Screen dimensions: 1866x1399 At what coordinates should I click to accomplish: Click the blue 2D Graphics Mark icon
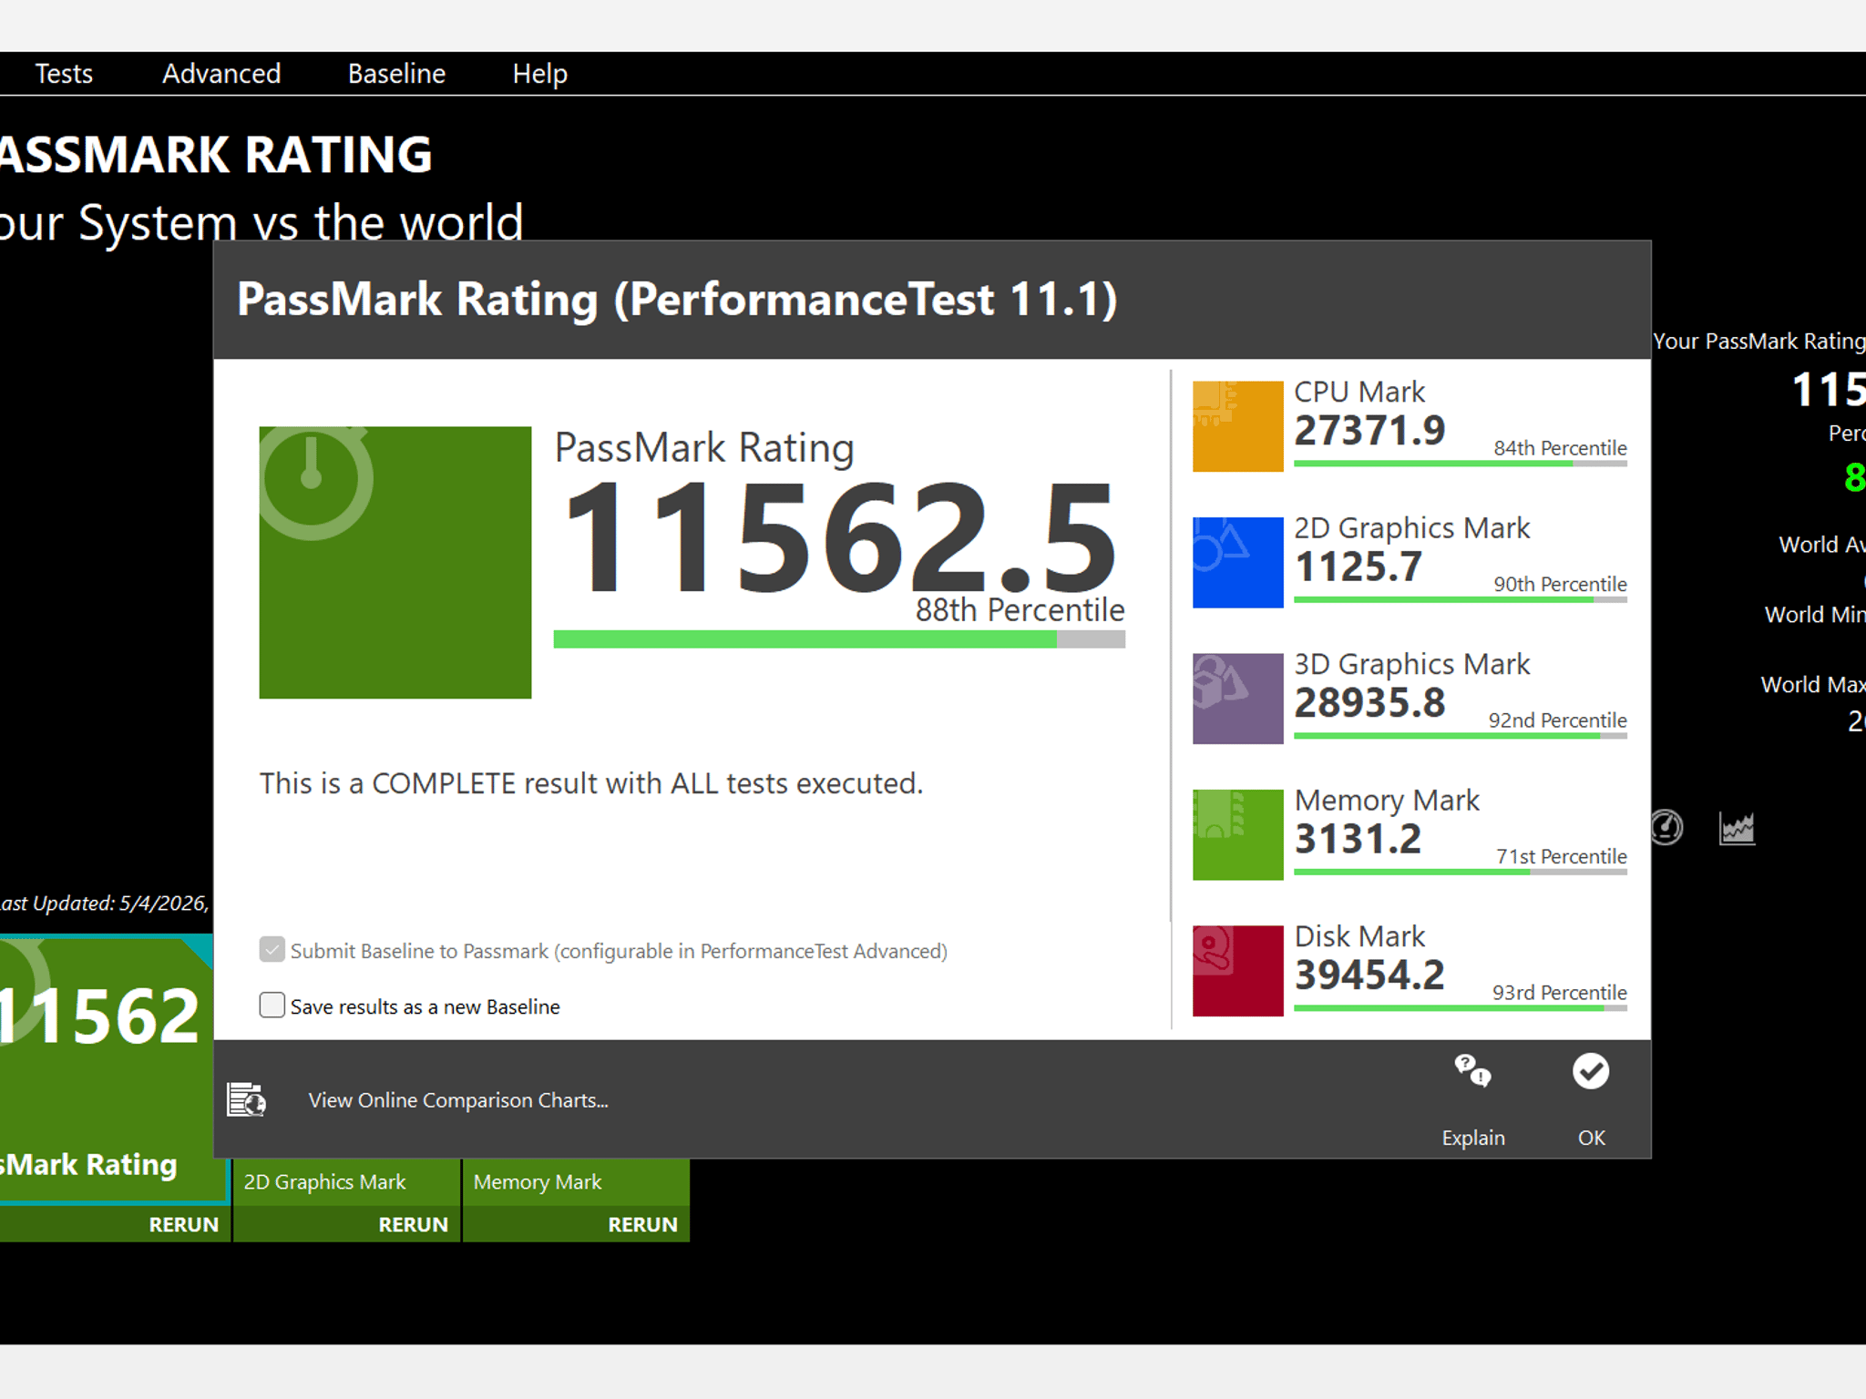[1237, 562]
